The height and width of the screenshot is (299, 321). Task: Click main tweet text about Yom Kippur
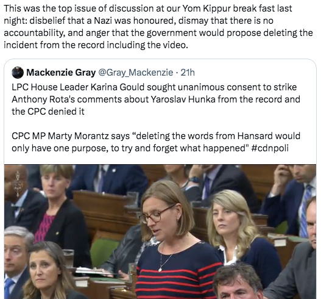(158, 27)
